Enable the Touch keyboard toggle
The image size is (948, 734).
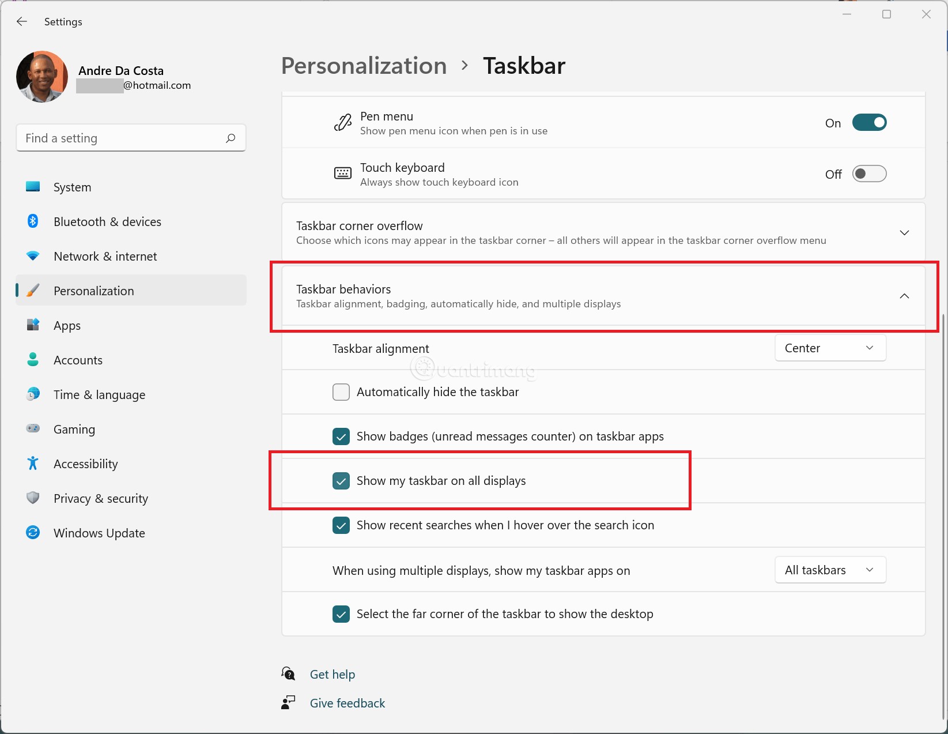(x=869, y=174)
